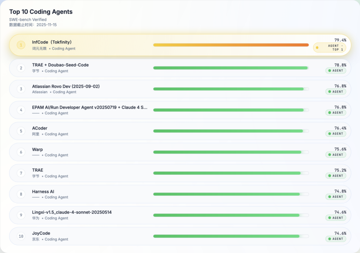Click the 75.6% score value
Viewport: 360px width, 253px height.
click(x=340, y=149)
